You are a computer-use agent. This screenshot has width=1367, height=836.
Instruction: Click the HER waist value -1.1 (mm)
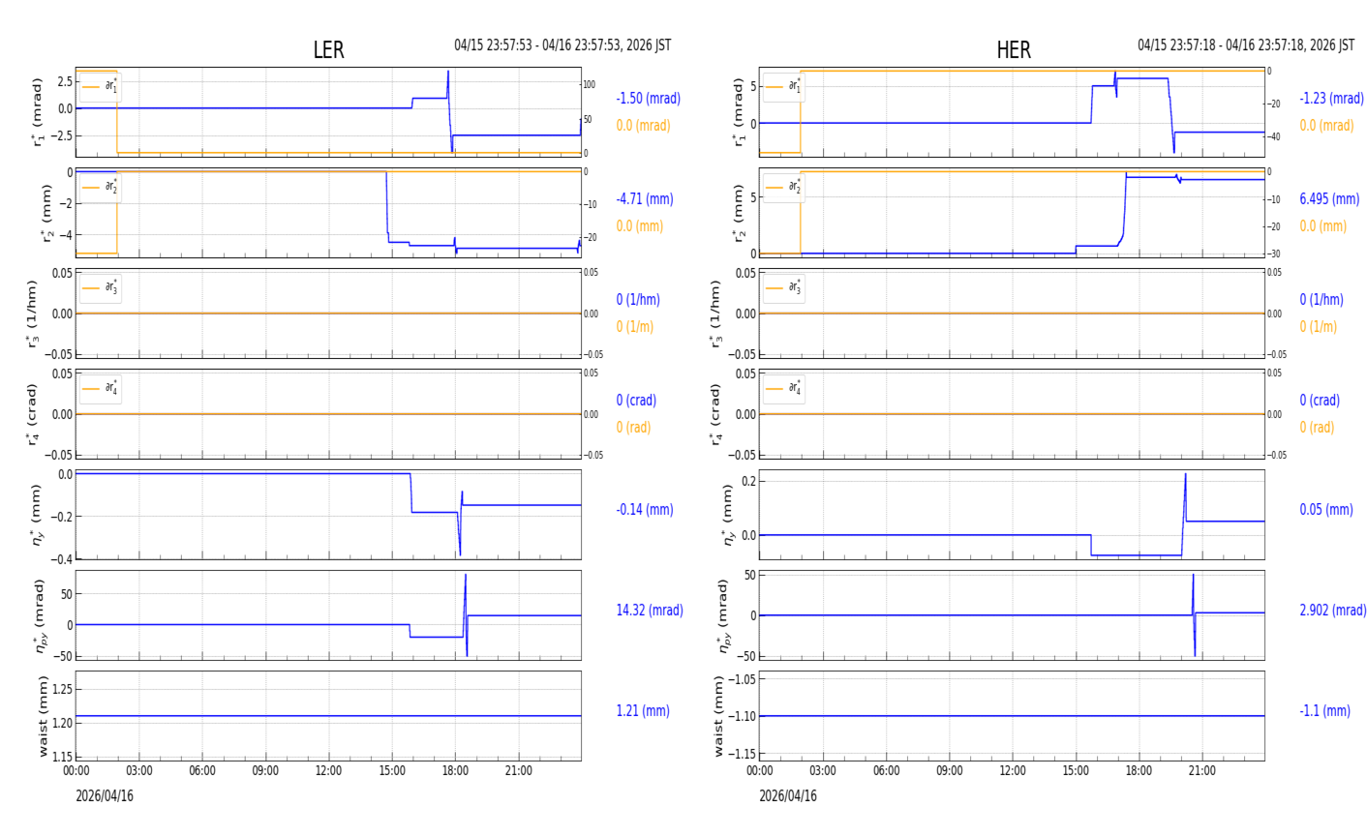pyautogui.click(x=1324, y=711)
